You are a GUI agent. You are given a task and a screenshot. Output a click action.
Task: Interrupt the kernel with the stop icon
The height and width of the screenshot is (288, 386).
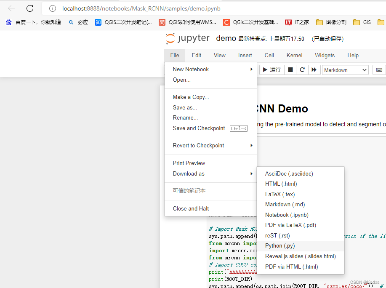(x=290, y=70)
